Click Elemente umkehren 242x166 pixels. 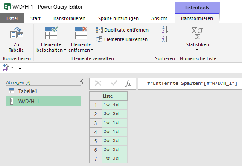click(x=122, y=39)
